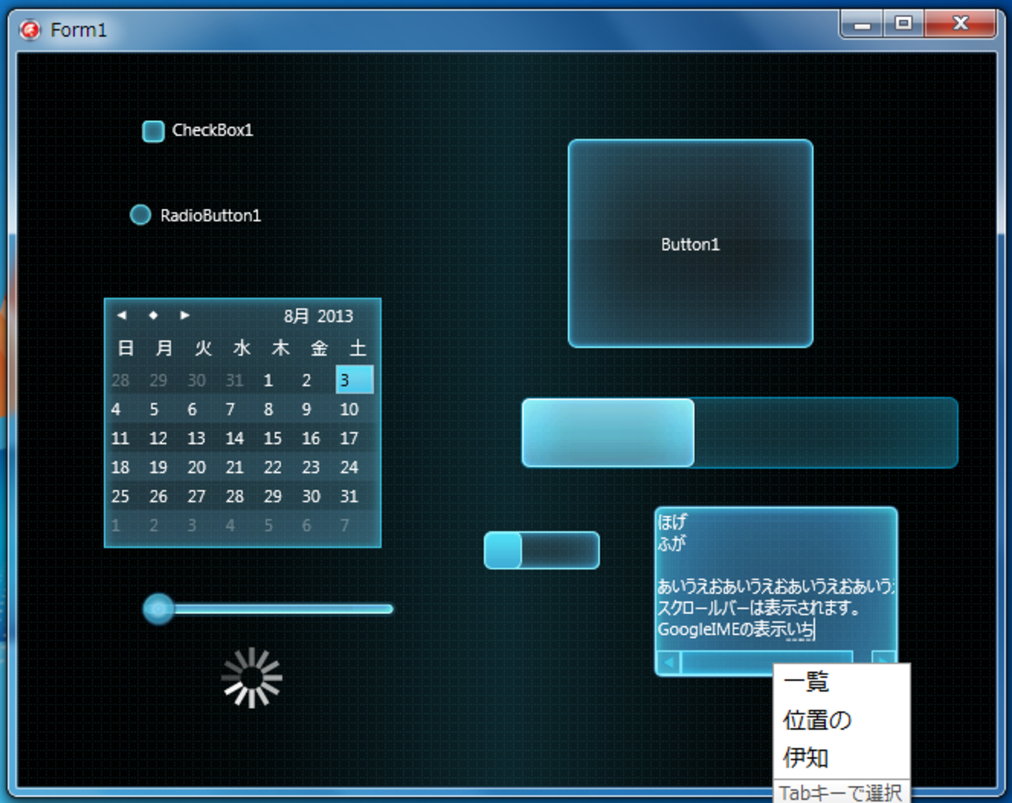The image size is (1012, 803).
Task: Click the 木 Thursday column header
Action: tap(280, 348)
